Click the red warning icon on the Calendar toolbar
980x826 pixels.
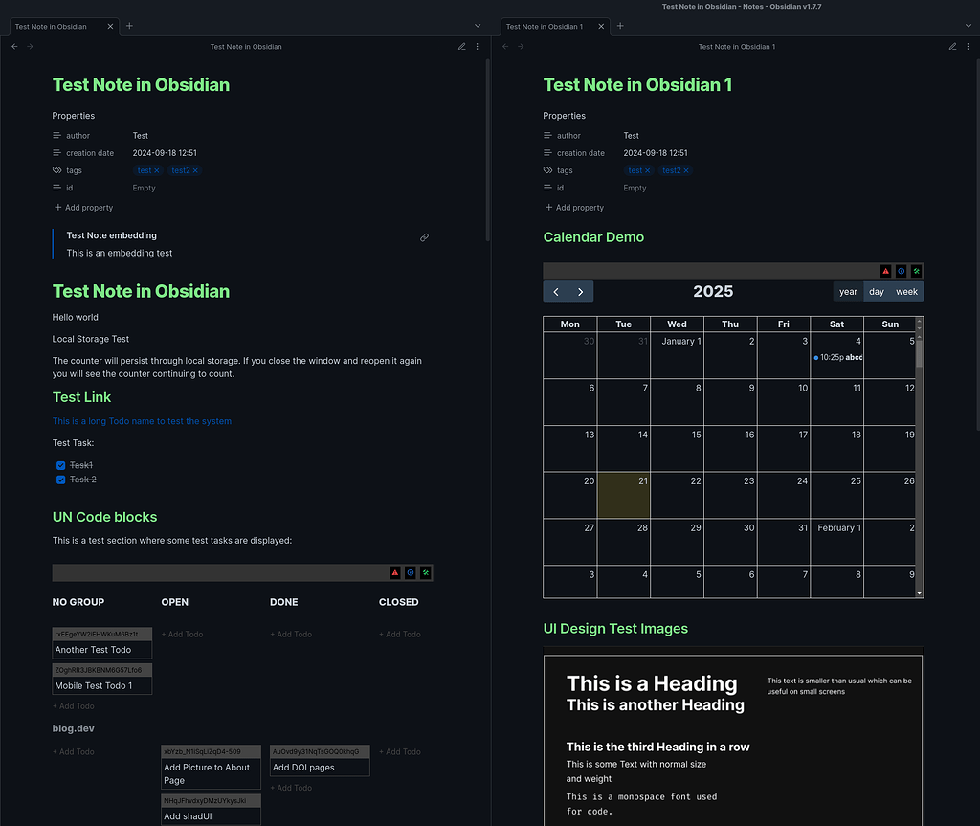pyautogui.click(x=886, y=271)
